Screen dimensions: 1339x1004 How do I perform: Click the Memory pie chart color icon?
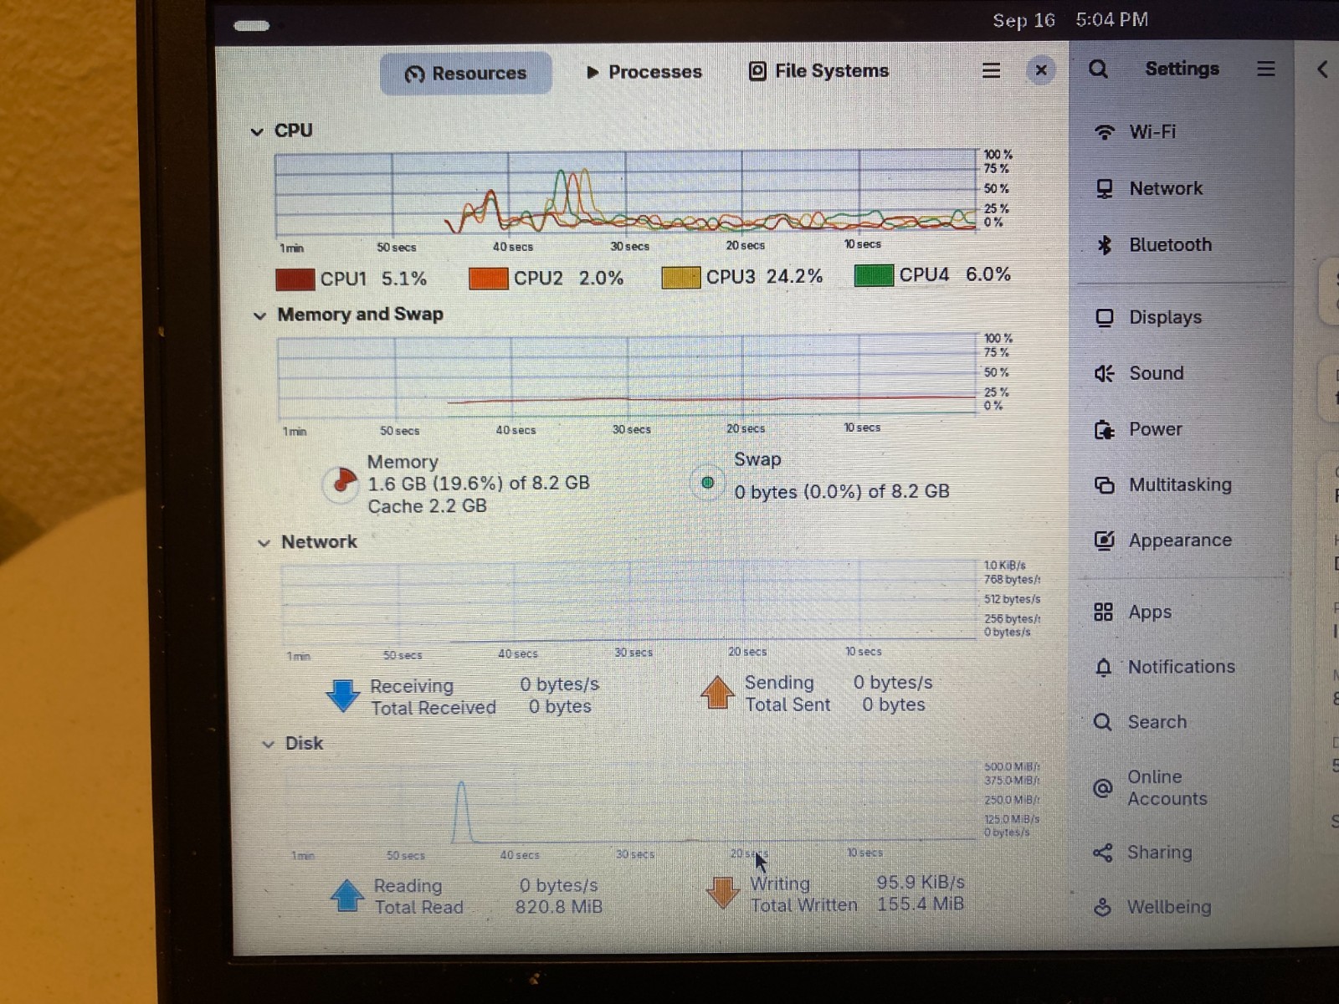(341, 484)
